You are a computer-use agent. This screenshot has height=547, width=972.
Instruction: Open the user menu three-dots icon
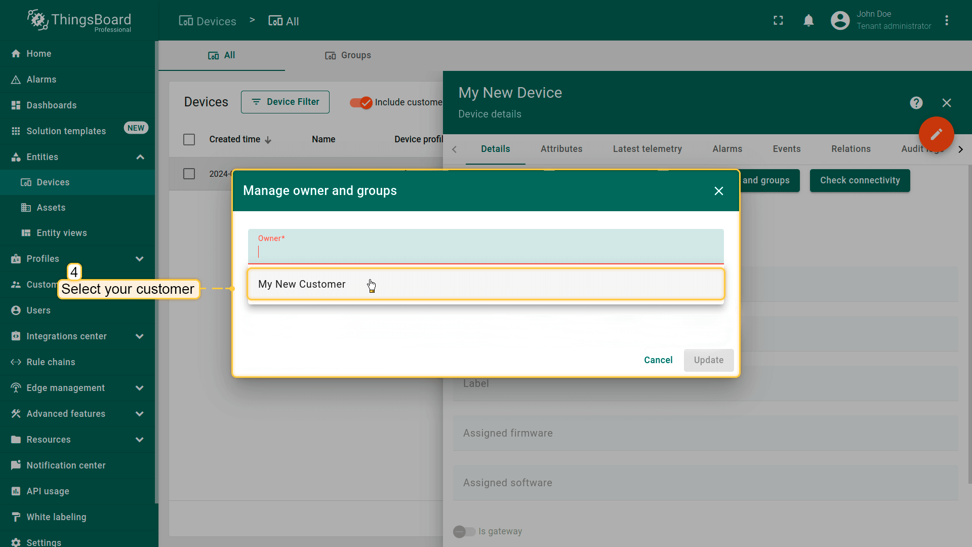(x=946, y=21)
